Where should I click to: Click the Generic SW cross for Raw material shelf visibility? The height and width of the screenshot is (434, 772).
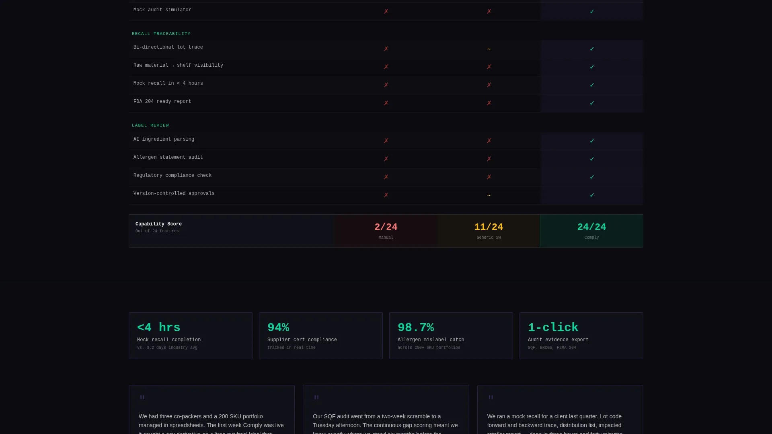click(489, 67)
